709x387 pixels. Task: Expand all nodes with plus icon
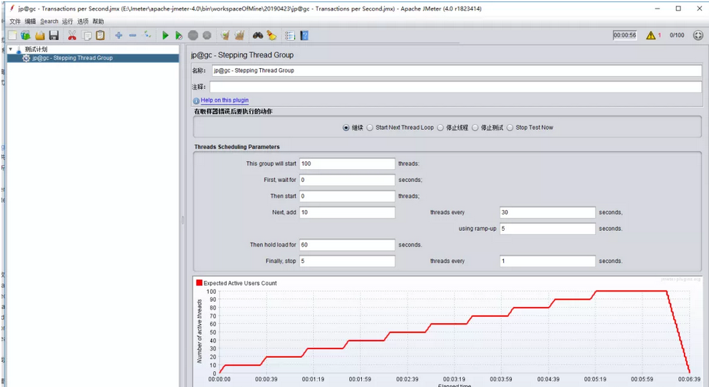tap(118, 35)
